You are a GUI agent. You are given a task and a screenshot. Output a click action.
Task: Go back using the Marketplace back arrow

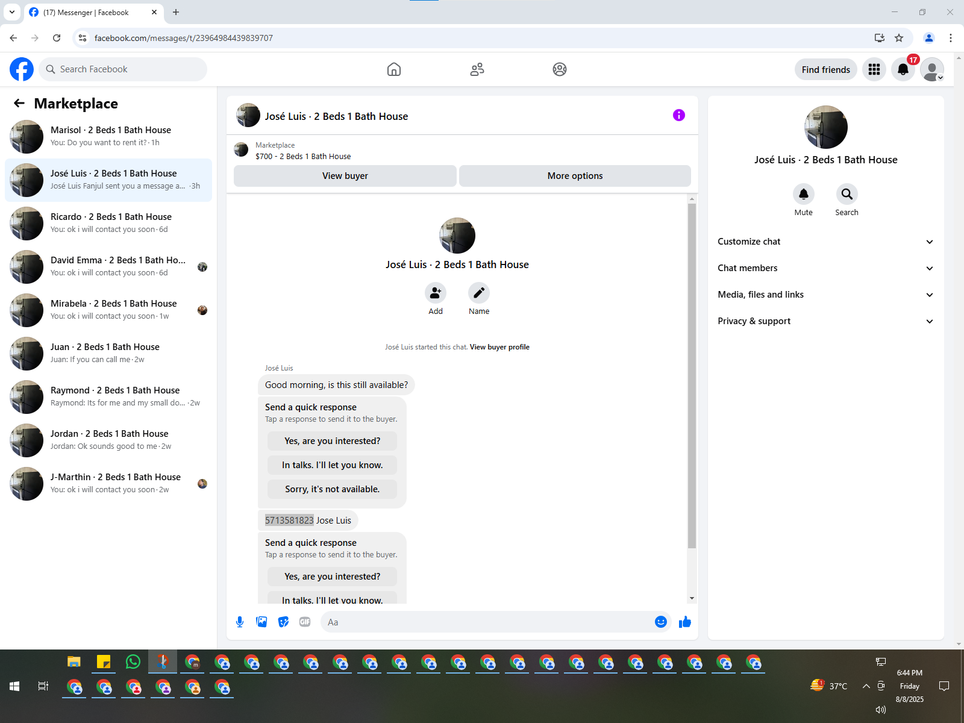click(x=19, y=103)
